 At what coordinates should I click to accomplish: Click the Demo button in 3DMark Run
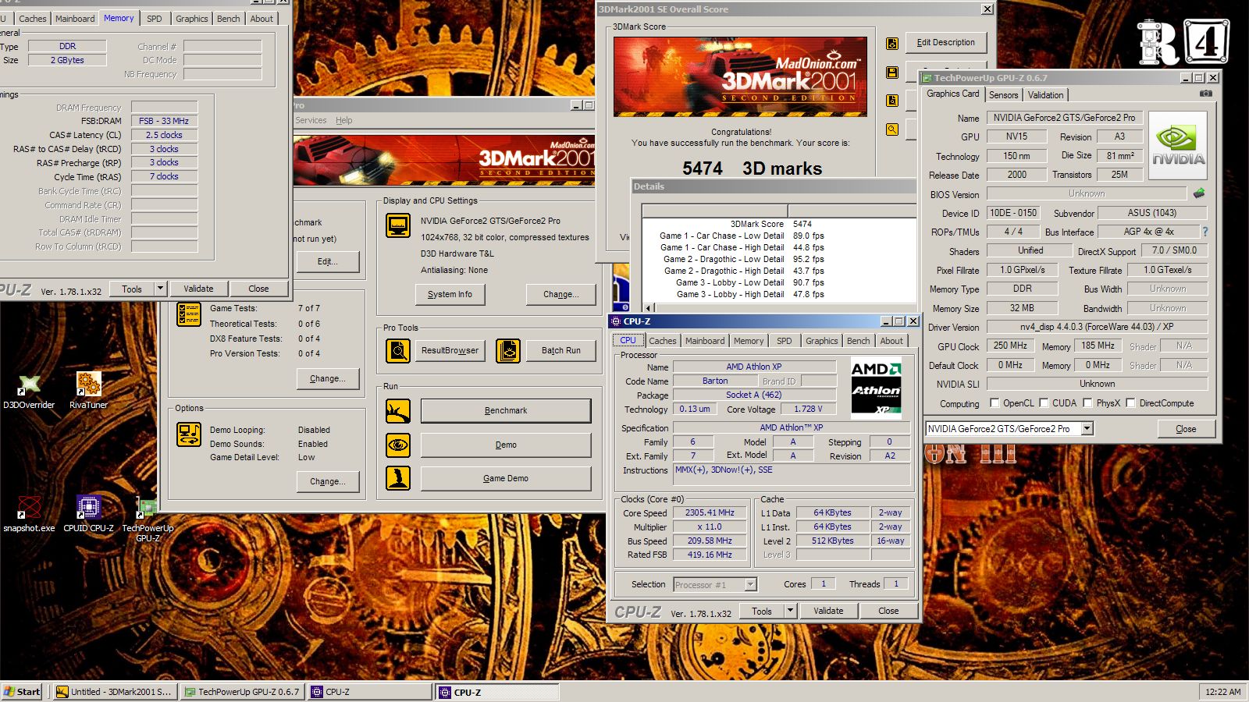[506, 445]
